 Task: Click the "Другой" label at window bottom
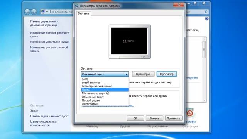click(125, 126)
